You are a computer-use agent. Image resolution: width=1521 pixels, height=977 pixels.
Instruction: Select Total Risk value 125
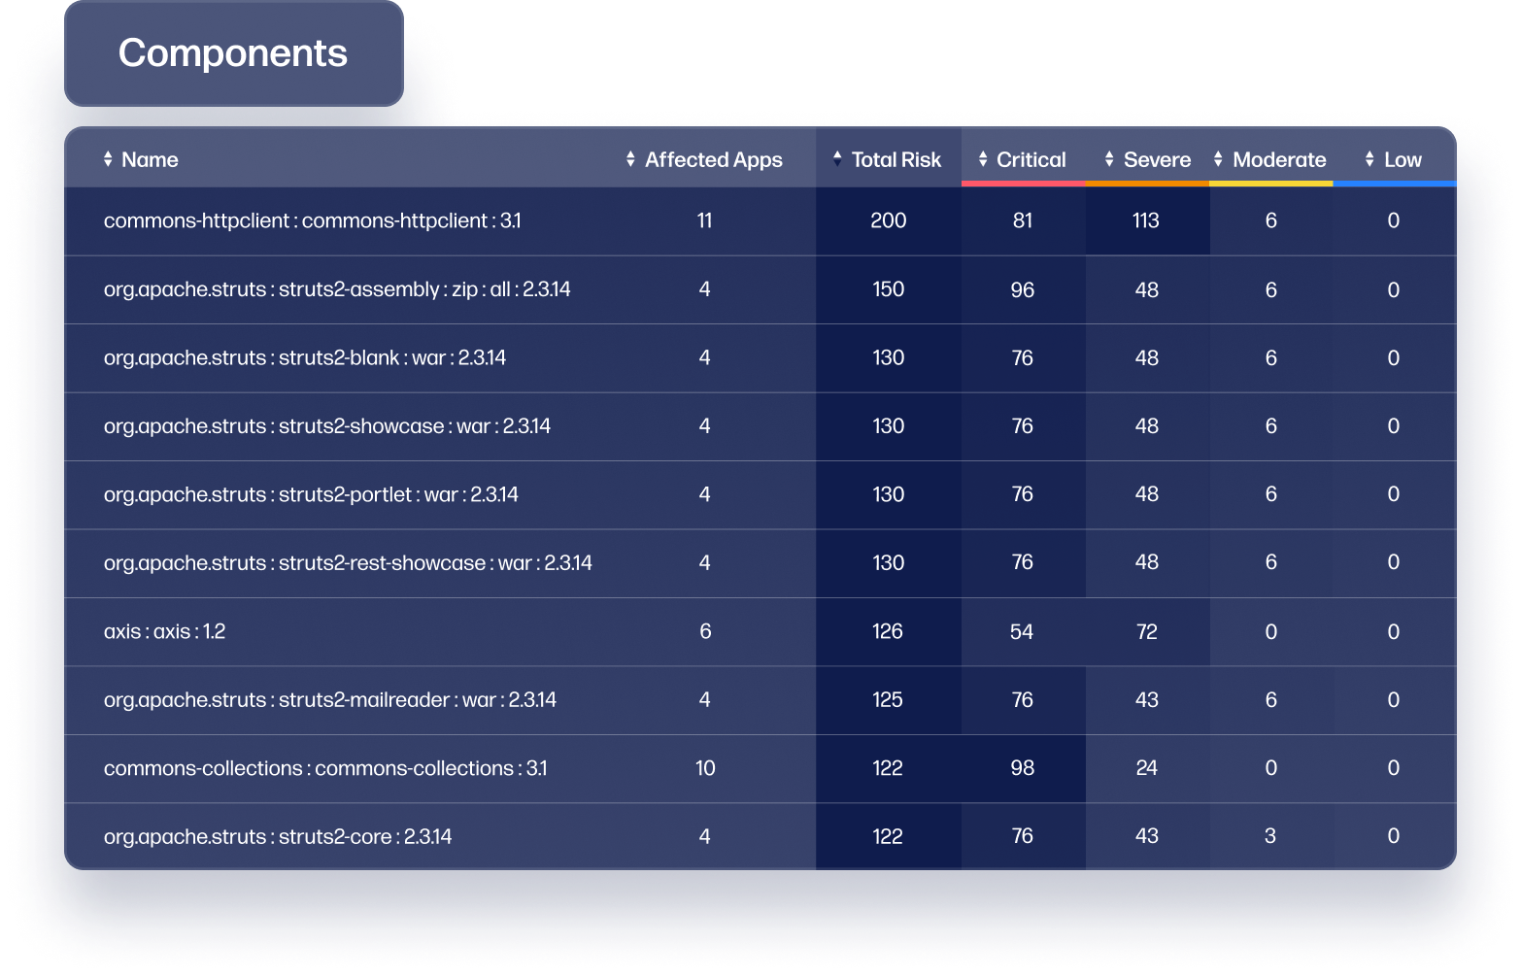tap(888, 699)
